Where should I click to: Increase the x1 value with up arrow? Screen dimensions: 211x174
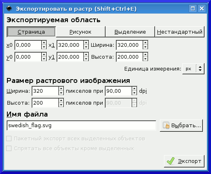click(x=86, y=43)
